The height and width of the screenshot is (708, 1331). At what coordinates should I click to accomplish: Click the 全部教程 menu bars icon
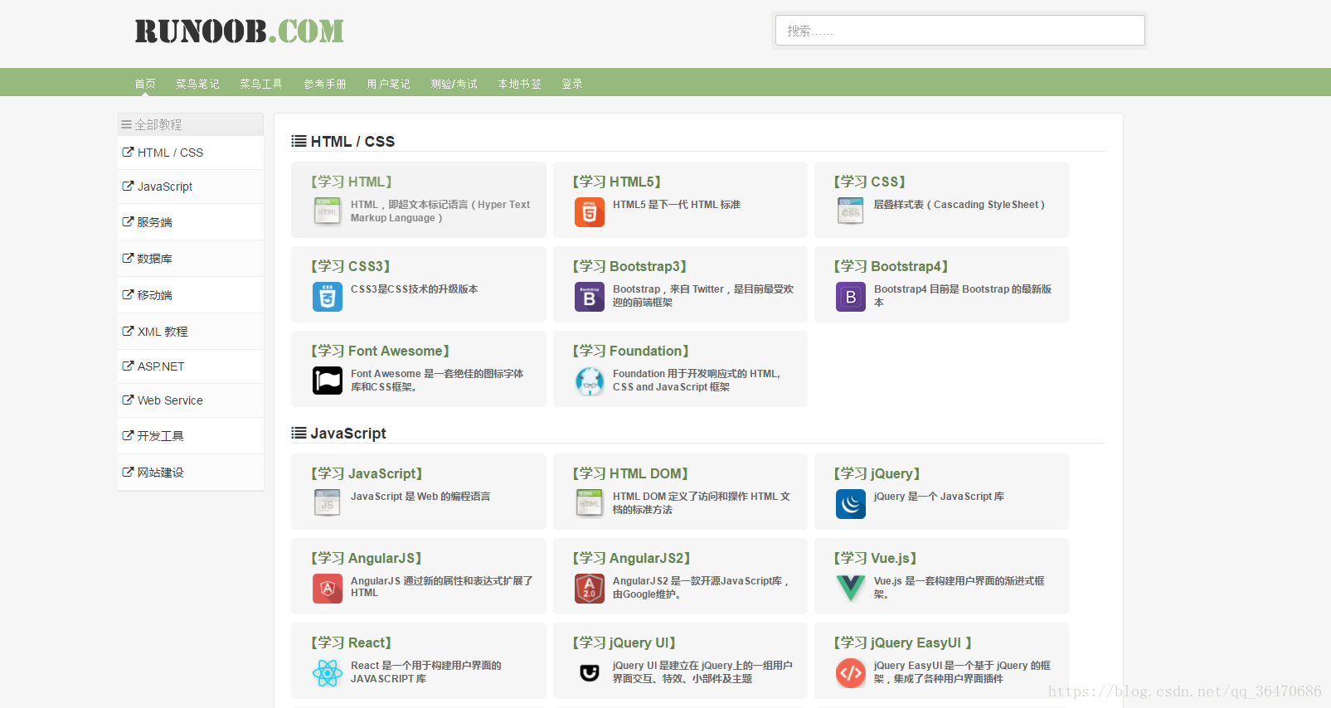click(126, 124)
